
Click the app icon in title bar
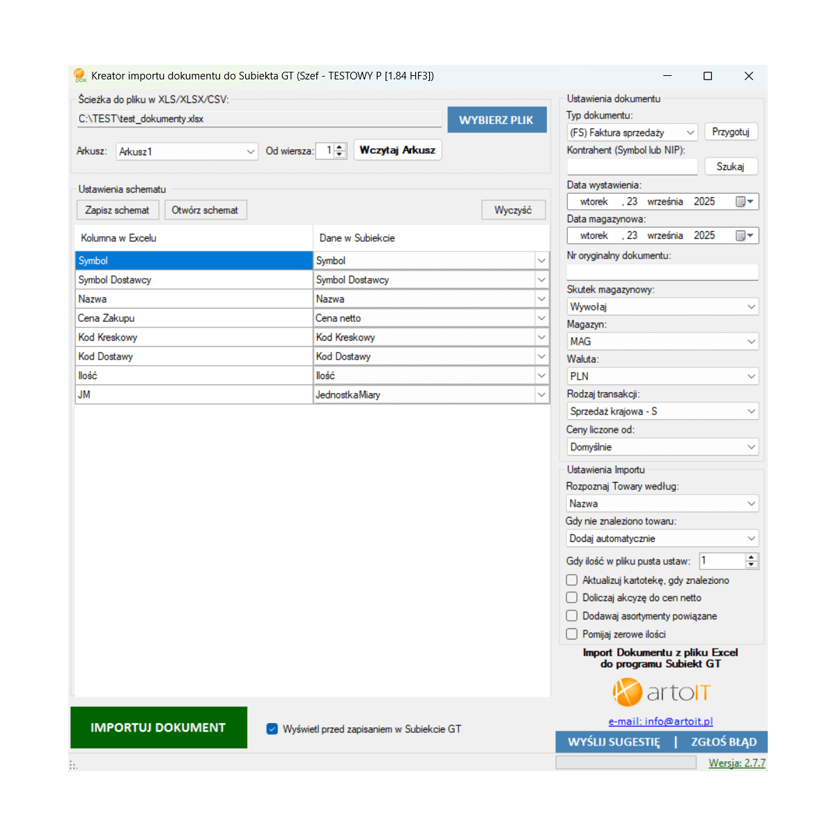point(80,75)
